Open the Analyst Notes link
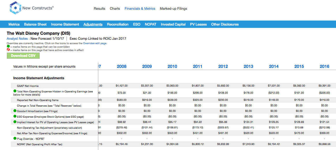This screenshot has height=150, width=336. click(17, 38)
